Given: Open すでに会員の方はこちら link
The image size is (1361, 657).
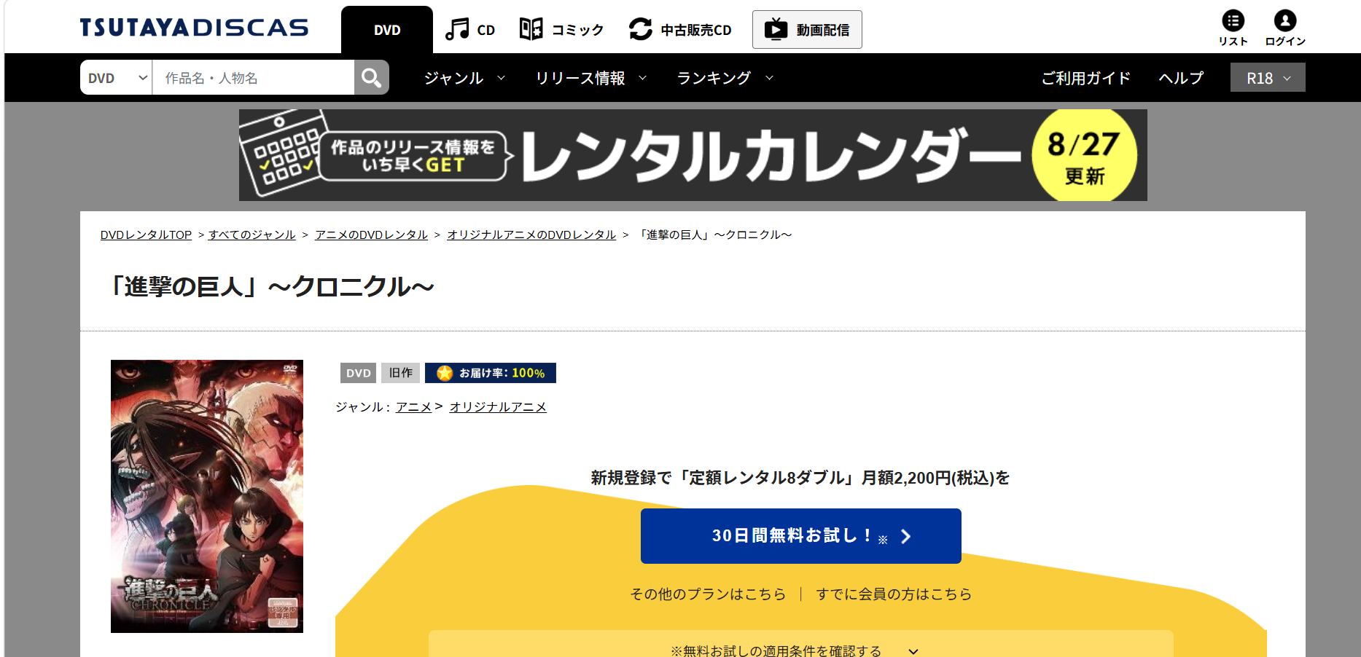Looking at the screenshot, I should (x=894, y=594).
